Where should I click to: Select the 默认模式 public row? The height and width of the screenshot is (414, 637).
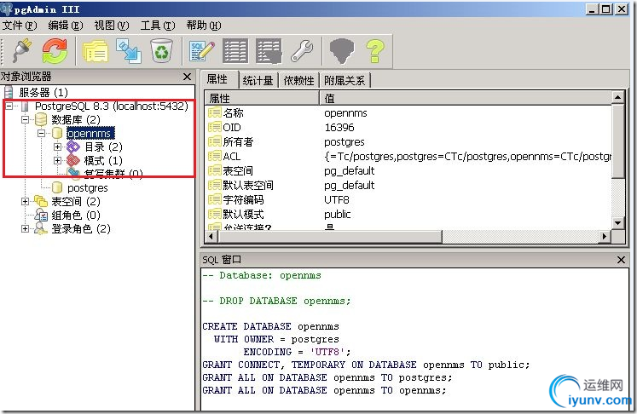408,215
